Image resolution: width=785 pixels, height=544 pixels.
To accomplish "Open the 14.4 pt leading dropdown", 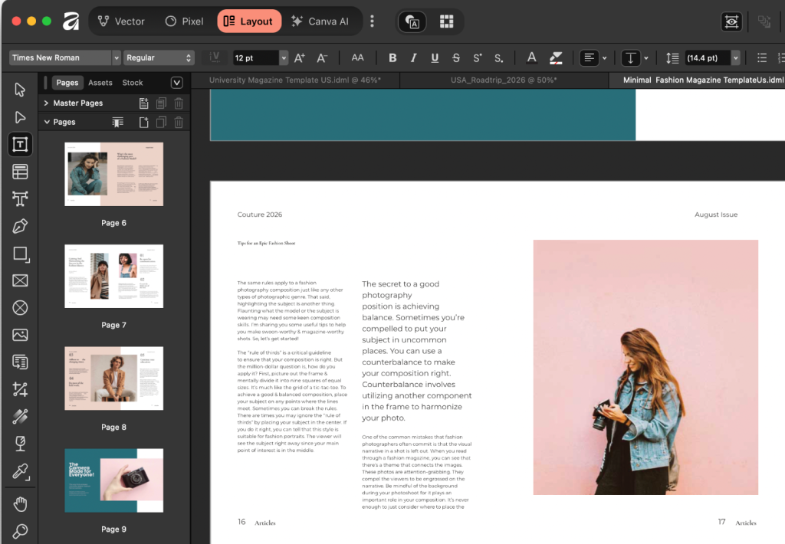I will coord(735,58).
